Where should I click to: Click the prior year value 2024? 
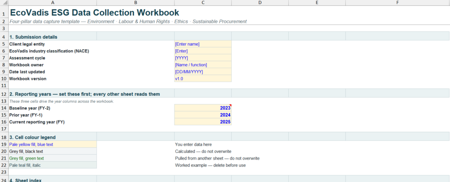pyautogui.click(x=203, y=115)
